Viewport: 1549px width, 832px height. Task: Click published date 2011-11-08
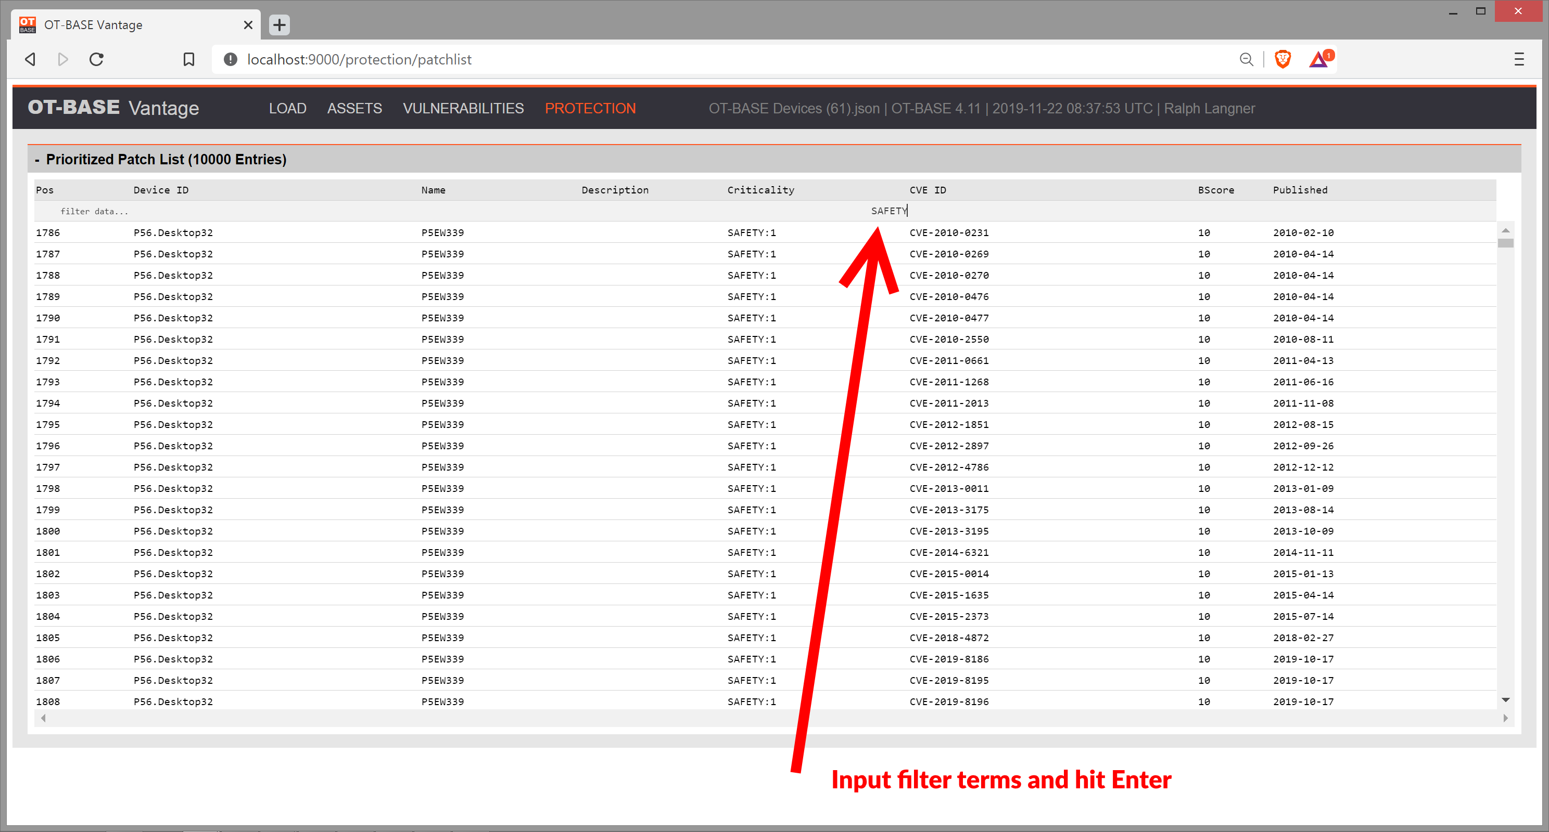click(1303, 404)
